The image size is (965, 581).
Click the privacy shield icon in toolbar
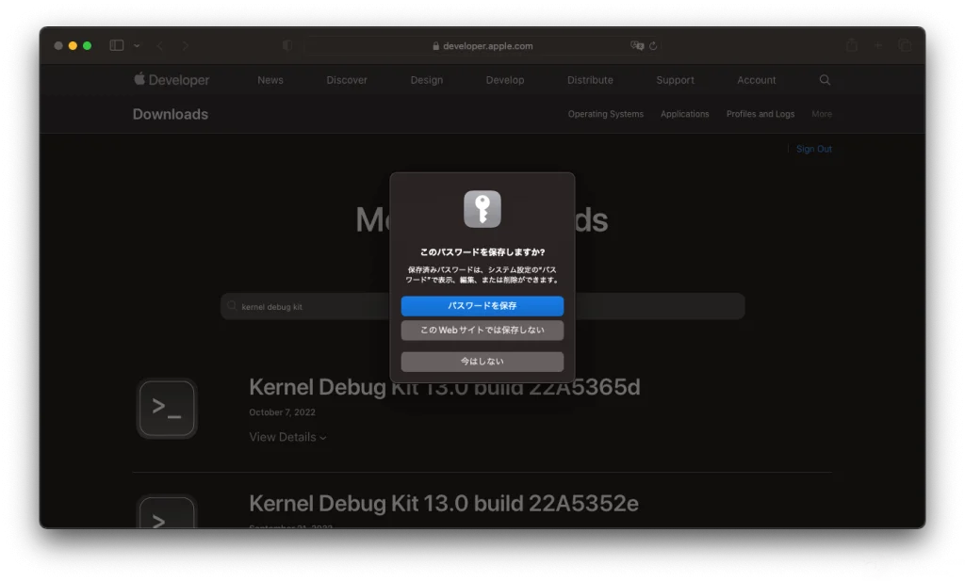tap(287, 45)
